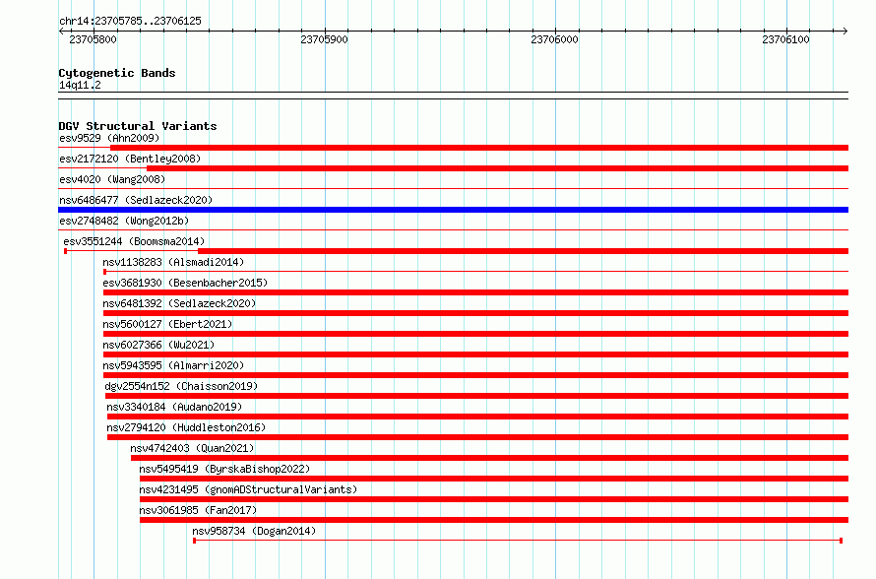The height and width of the screenshot is (579, 876).
Task: Select the 14q11.2 band label
Action: [x=80, y=85]
